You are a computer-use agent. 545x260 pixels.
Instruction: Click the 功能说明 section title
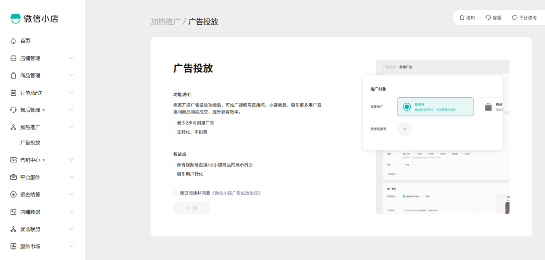[182, 94]
